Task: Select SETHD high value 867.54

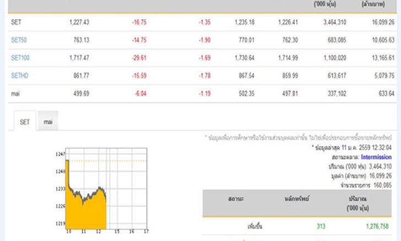Action: tap(247, 76)
